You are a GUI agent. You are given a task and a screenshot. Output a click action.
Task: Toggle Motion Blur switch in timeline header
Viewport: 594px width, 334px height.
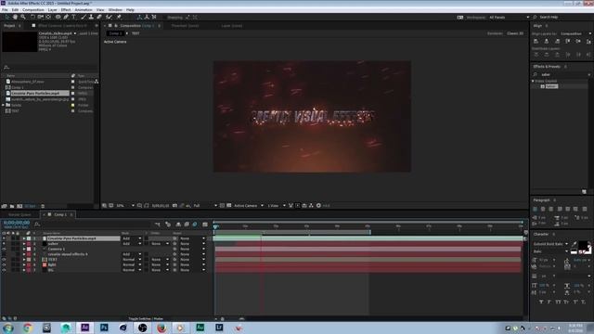[x=195, y=225]
